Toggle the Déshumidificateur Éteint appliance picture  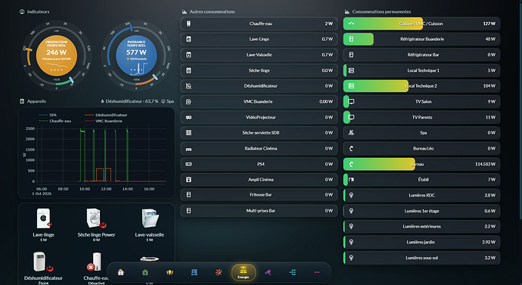[x=43, y=262]
